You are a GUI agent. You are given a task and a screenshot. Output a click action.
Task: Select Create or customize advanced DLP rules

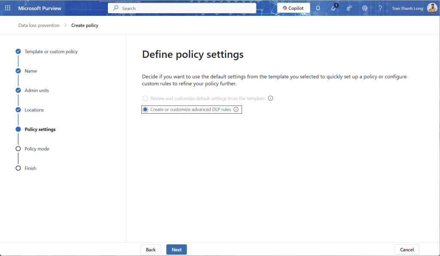145,110
